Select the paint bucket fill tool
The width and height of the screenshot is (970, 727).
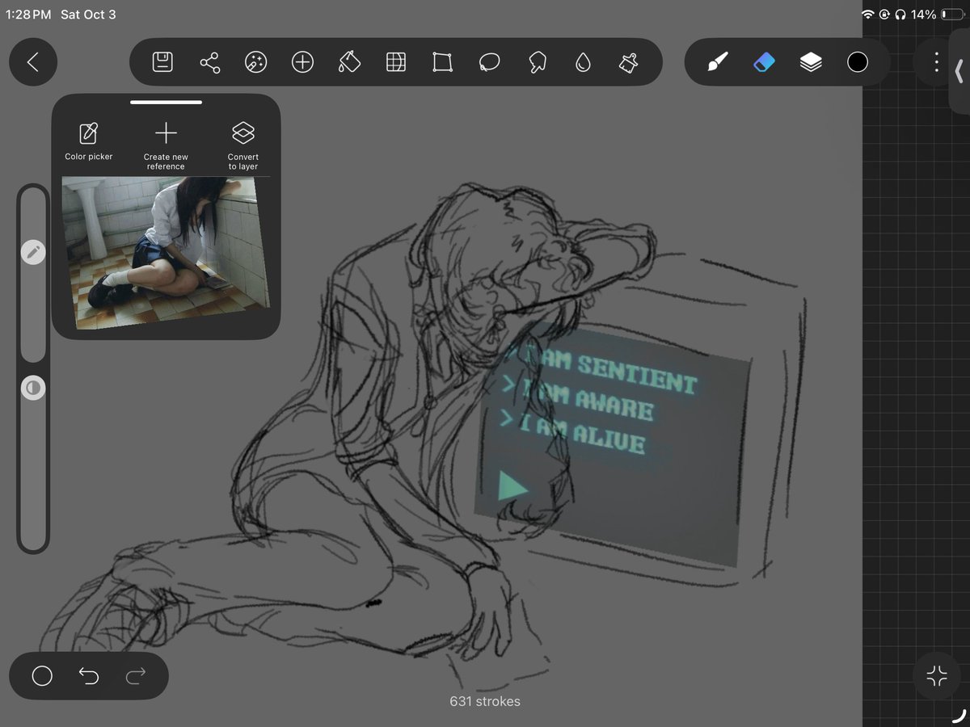349,62
